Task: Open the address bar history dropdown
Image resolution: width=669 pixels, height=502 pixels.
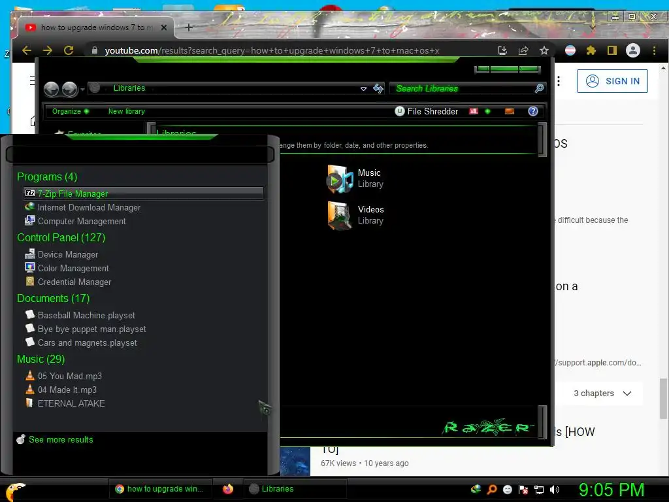Action: (363, 88)
